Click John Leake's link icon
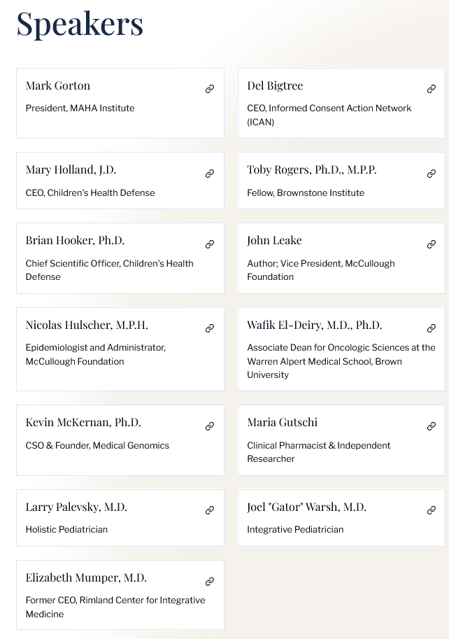Image resolution: width=449 pixels, height=639 pixels. pos(431,244)
